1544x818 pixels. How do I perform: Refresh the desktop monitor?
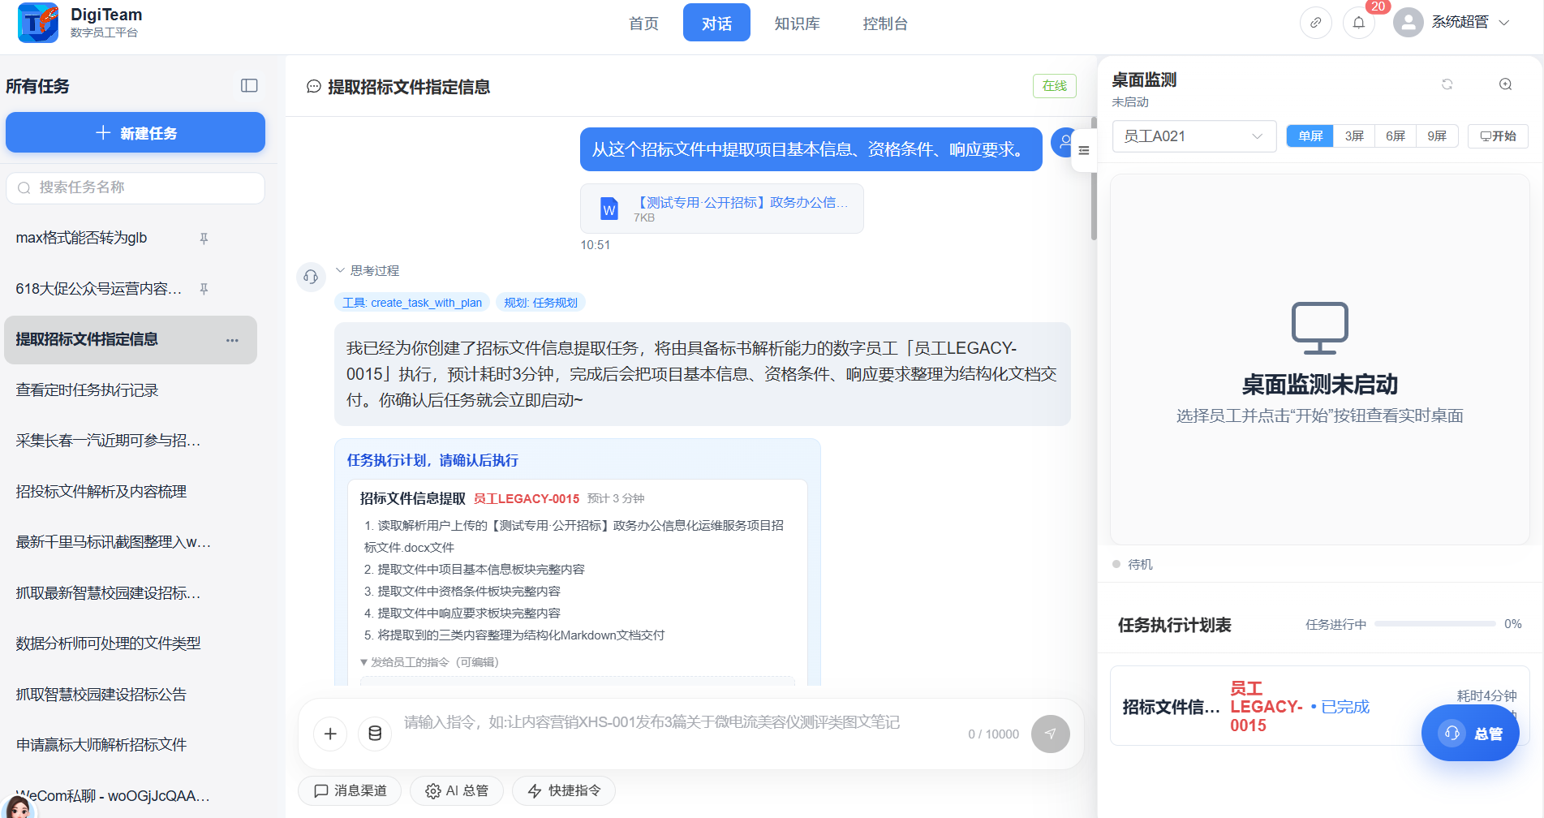coord(1447,84)
